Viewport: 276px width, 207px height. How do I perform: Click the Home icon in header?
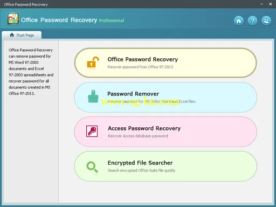(239, 20)
